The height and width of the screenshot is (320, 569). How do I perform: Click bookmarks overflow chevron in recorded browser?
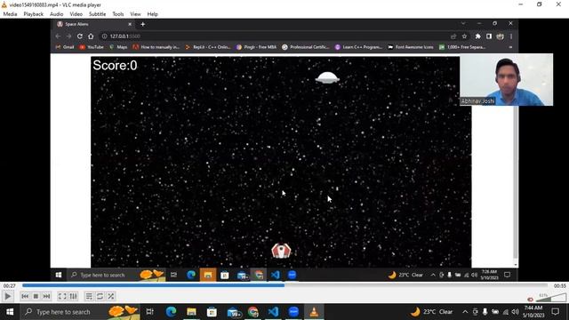point(510,47)
